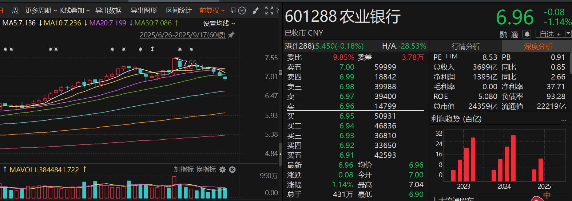Click the 融 margin trading badge
This screenshot has height=201, width=572.
(x=503, y=34)
